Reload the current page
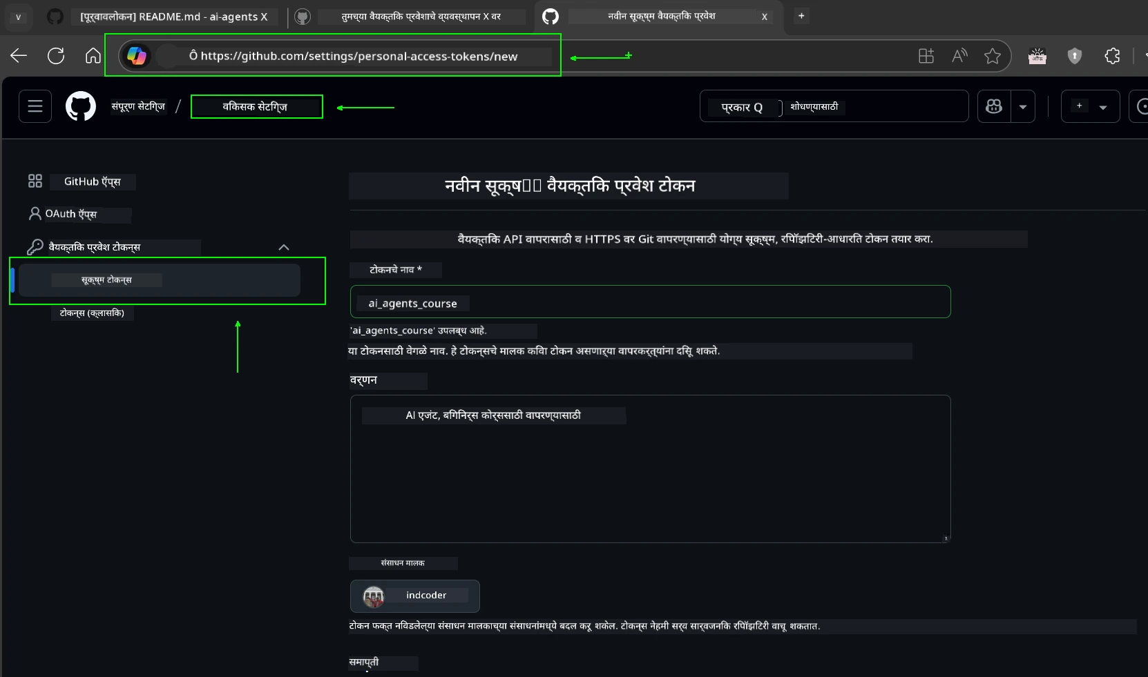The height and width of the screenshot is (677, 1148). pyautogui.click(x=55, y=56)
